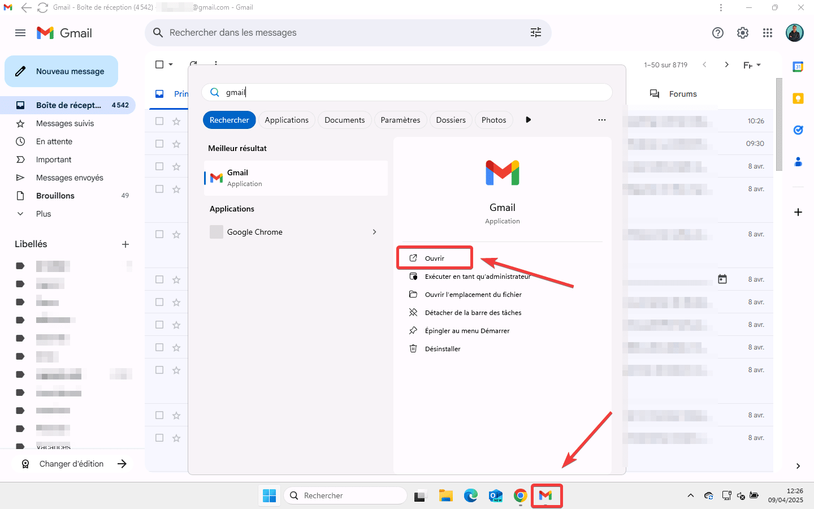Tick the checkbox of the 10:26 message
Screen dimensions: 814x509
[159, 121]
